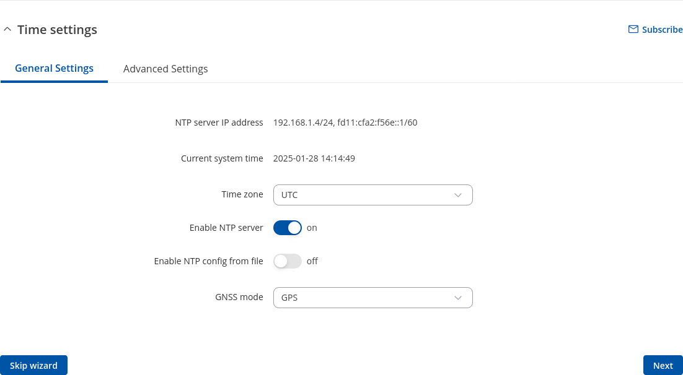683x375 pixels.
Task: Click the envelope icon beside Subscribe
Action: pos(633,29)
